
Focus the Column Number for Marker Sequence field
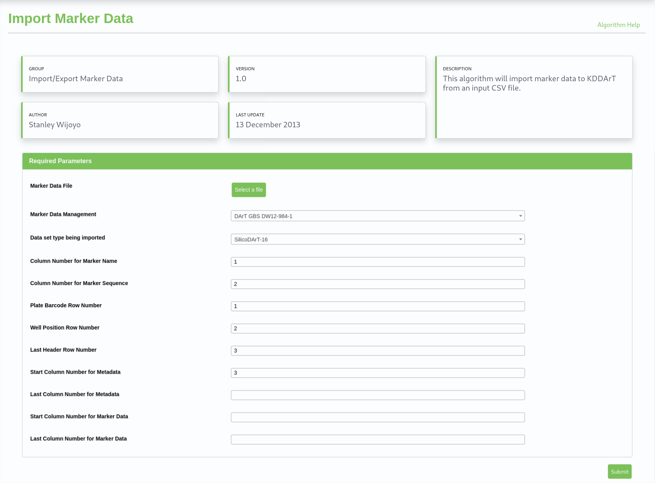[377, 284]
